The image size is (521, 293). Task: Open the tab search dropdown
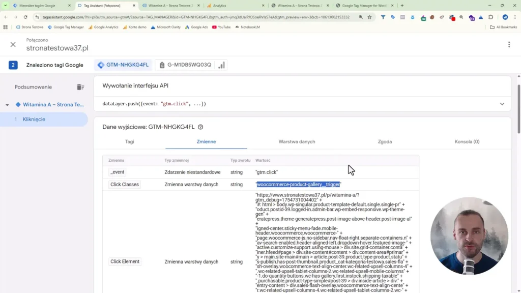click(x=5, y=6)
